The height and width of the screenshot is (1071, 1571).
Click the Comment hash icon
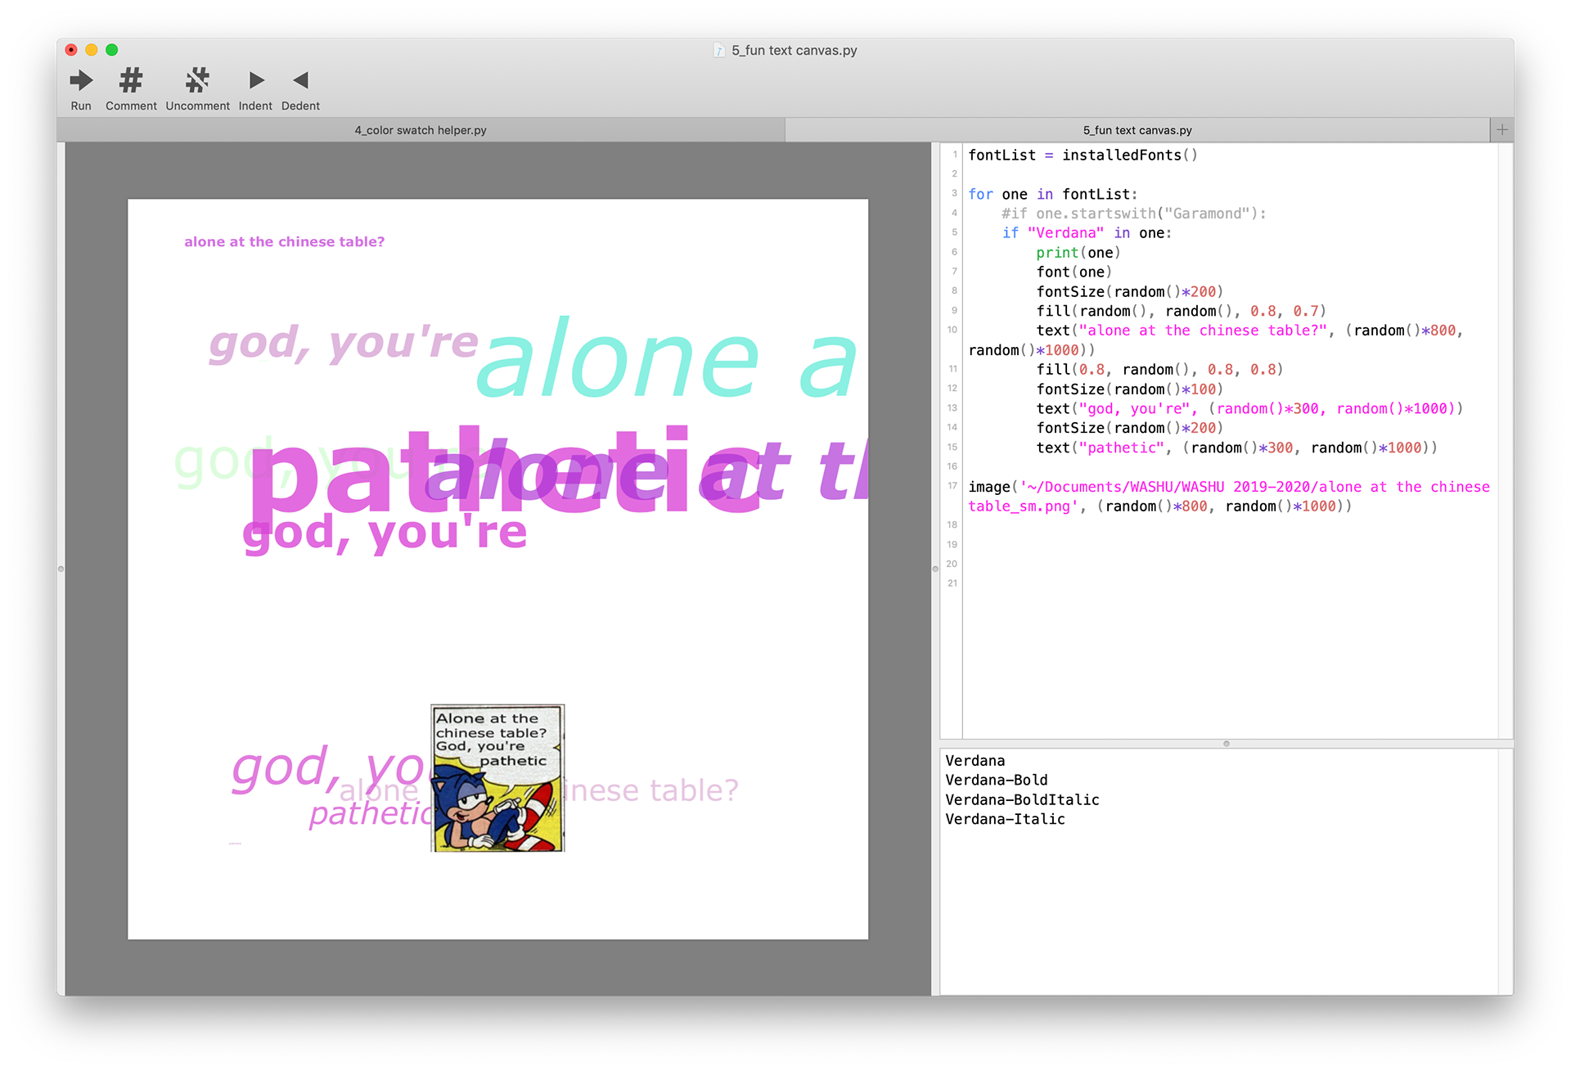[131, 80]
